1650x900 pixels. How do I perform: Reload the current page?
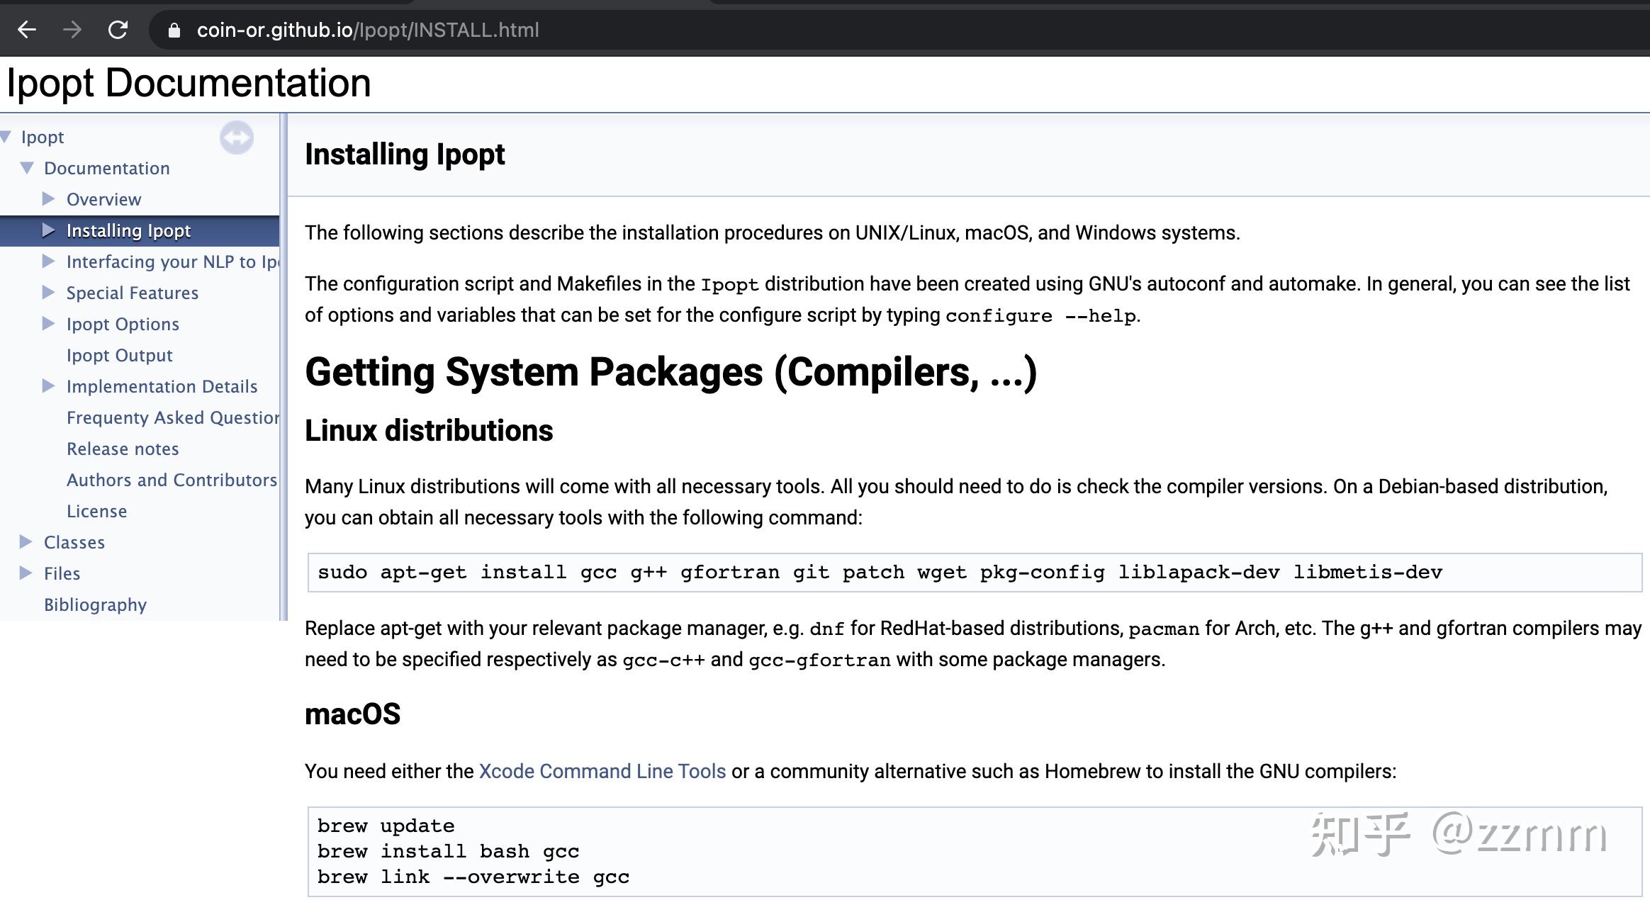coord(116,29)
